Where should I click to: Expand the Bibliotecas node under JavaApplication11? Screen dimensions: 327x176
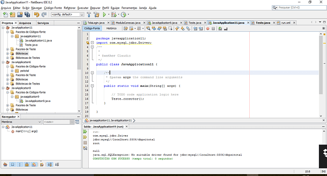coord(8,54)
